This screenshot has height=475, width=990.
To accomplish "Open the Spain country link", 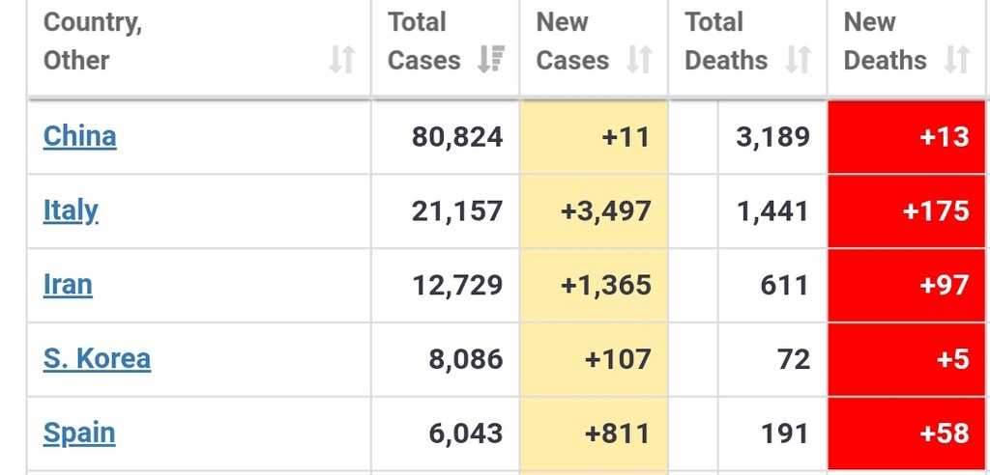I will (x=79, y=433).
